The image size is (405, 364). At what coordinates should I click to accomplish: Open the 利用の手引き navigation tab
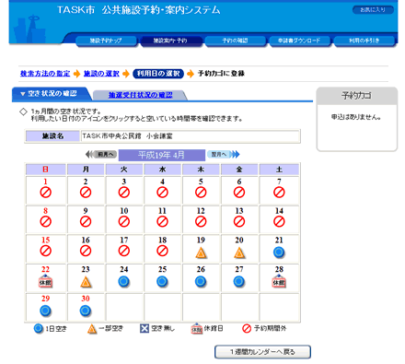[x=364, y=41]
